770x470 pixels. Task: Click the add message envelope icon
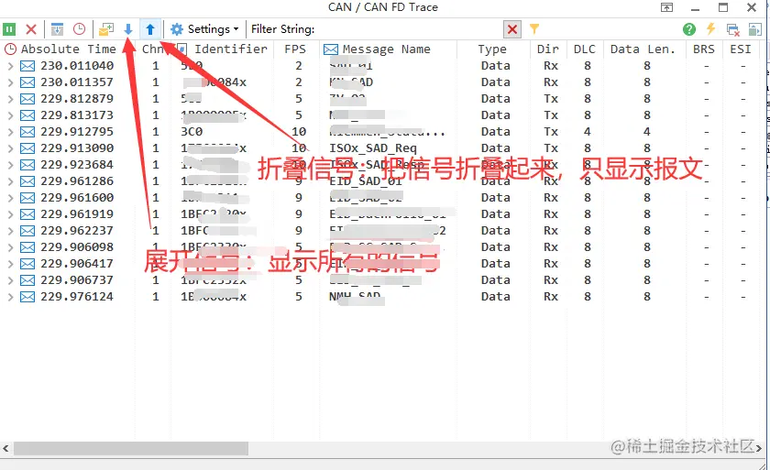106,29
